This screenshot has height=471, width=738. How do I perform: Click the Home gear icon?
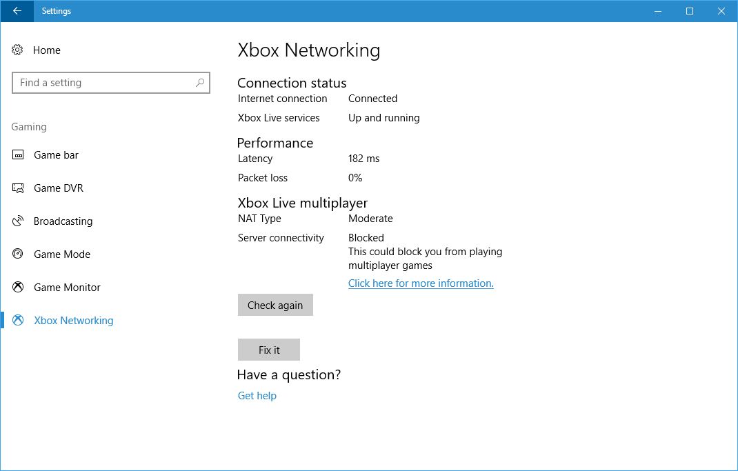pos(17,50)
